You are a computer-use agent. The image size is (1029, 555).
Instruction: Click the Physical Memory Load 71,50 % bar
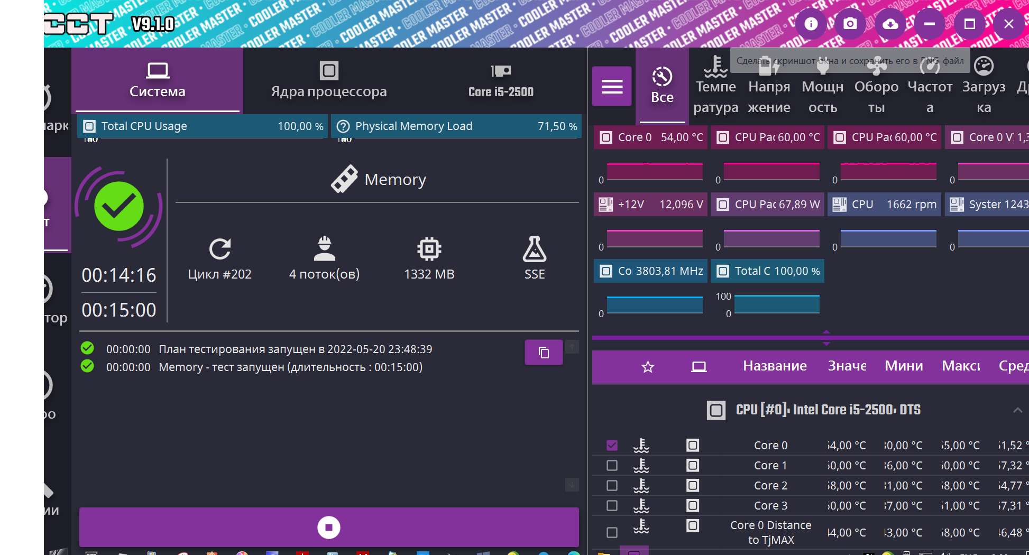[x=456, y=126]
